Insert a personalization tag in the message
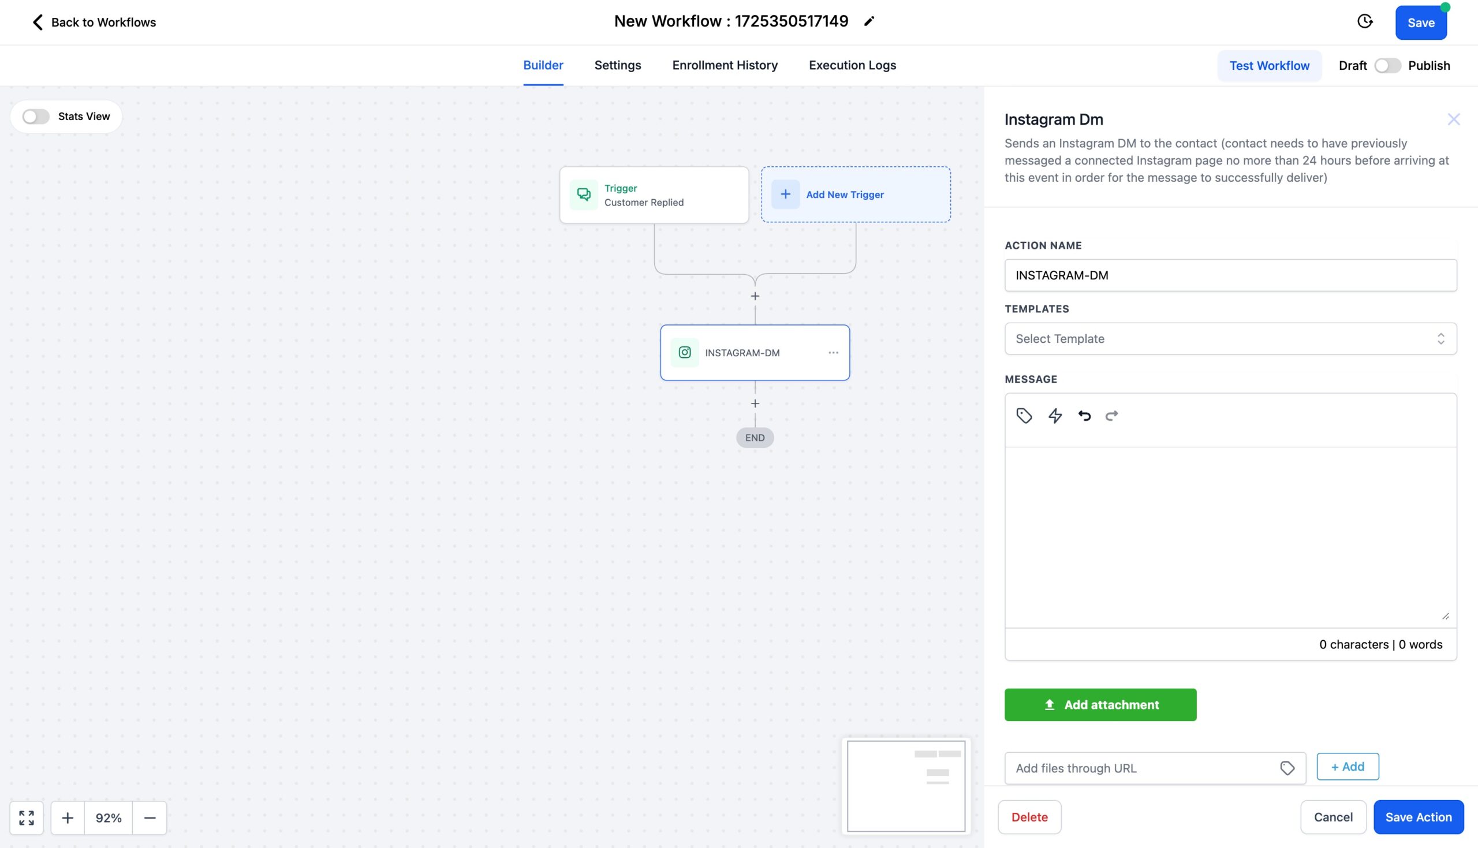The image size is (1478, 848). click(1025, 415)
